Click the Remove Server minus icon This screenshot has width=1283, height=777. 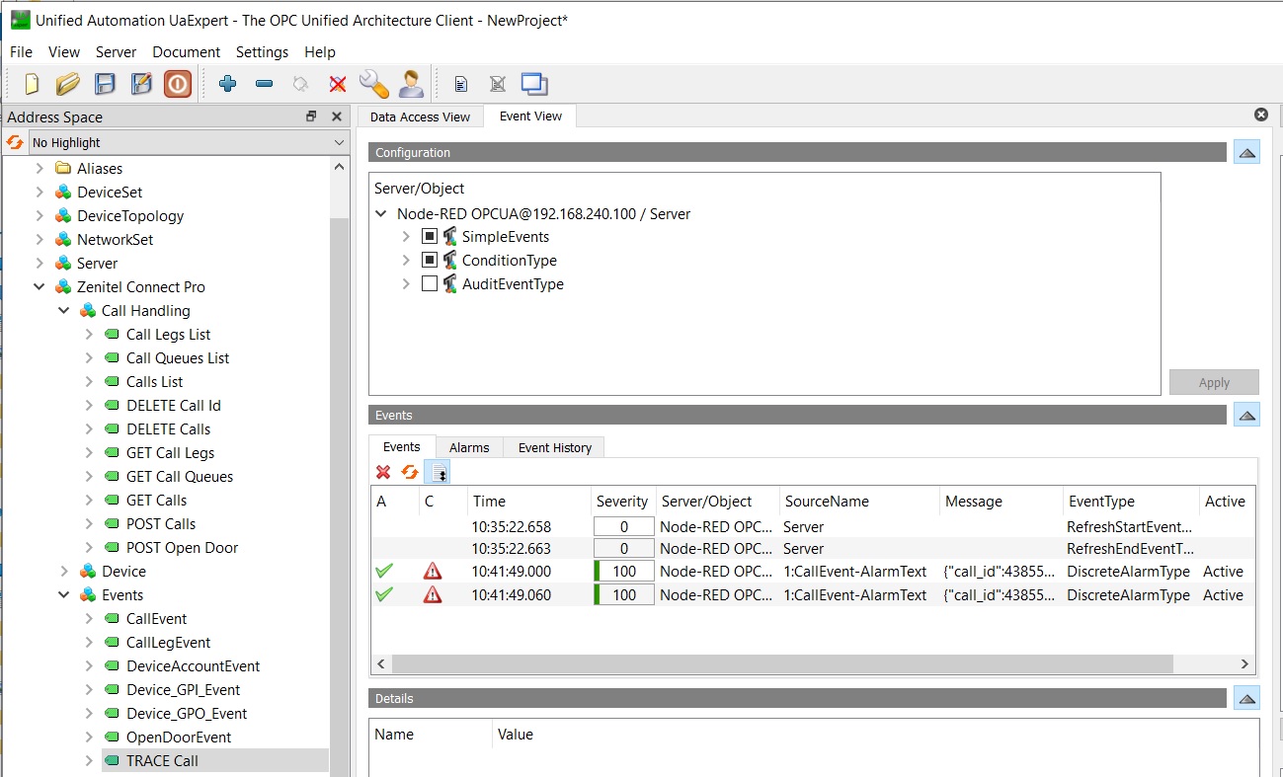coord(264,84)
